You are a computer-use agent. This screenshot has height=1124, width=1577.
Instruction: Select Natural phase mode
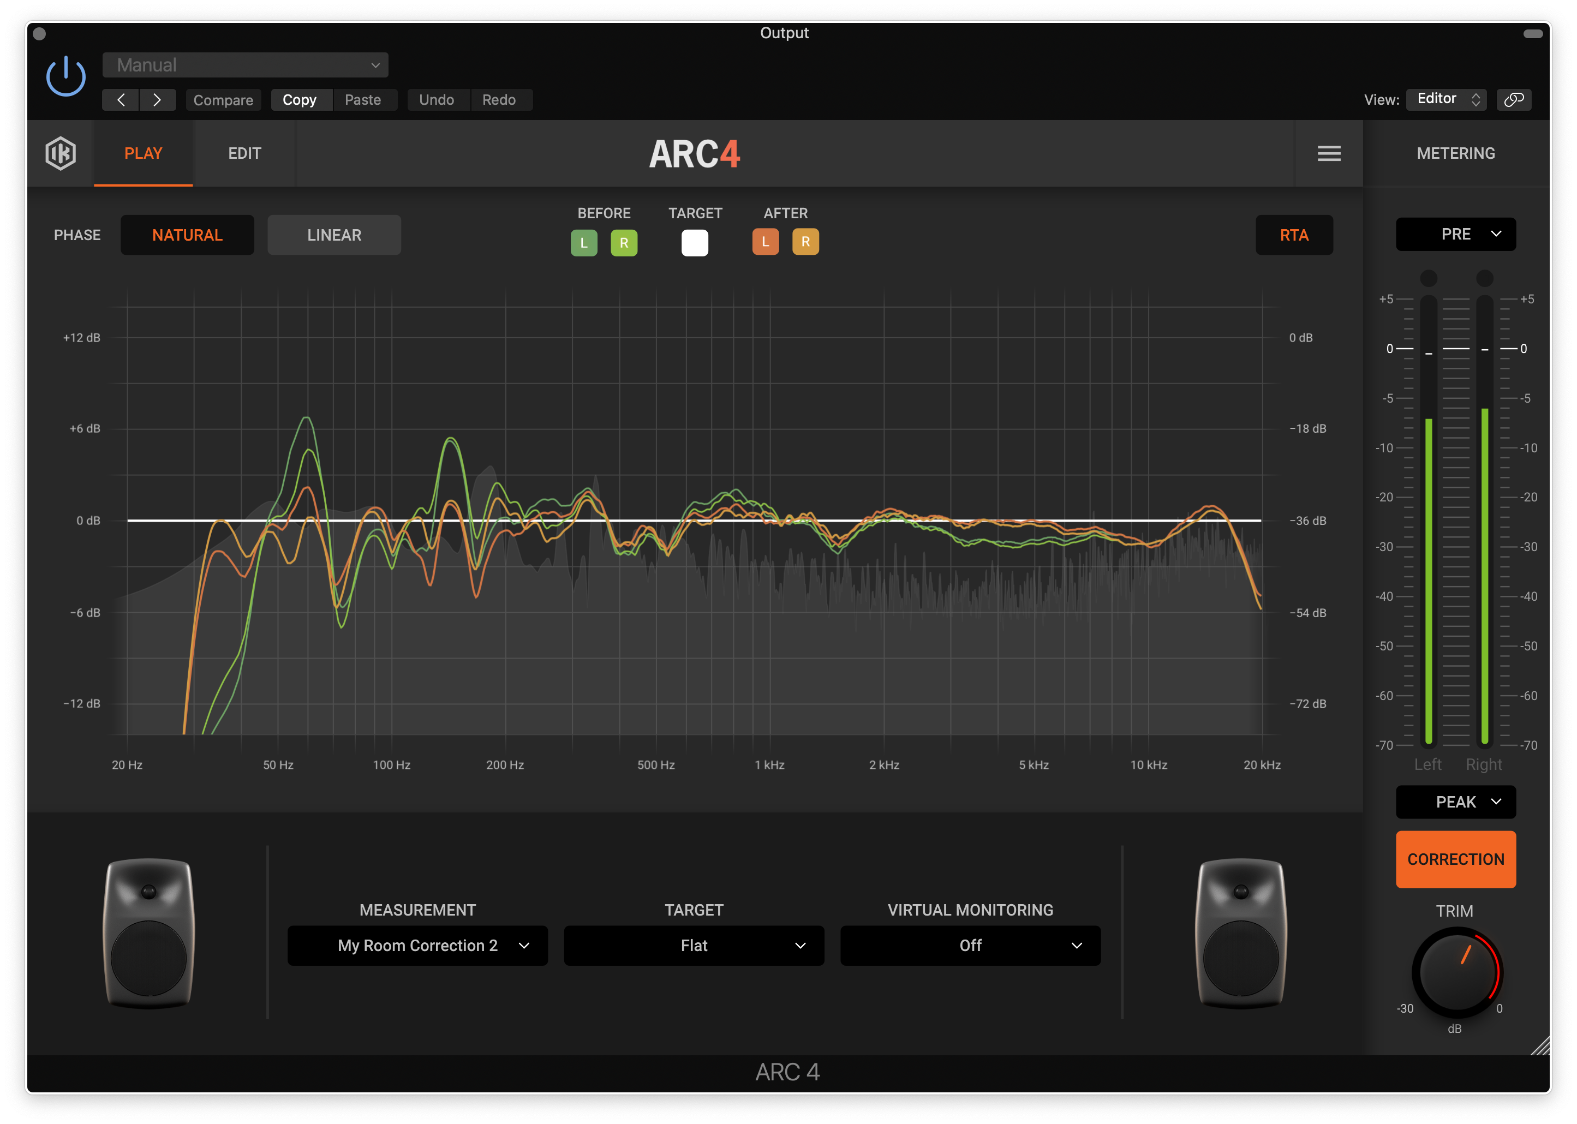188,235
